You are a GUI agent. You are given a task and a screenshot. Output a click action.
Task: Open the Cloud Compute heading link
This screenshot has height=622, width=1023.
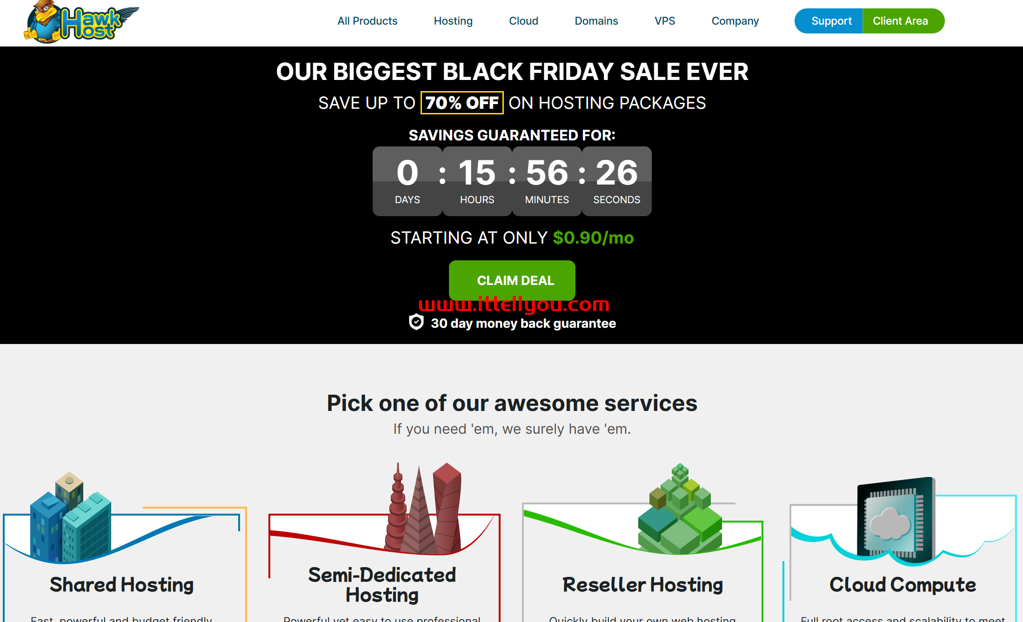903,584
